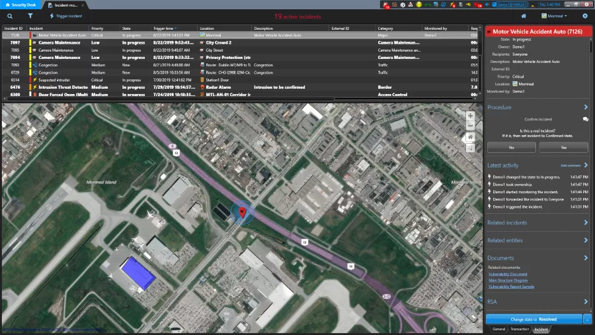Open dropdown beside Change state button

587,319
